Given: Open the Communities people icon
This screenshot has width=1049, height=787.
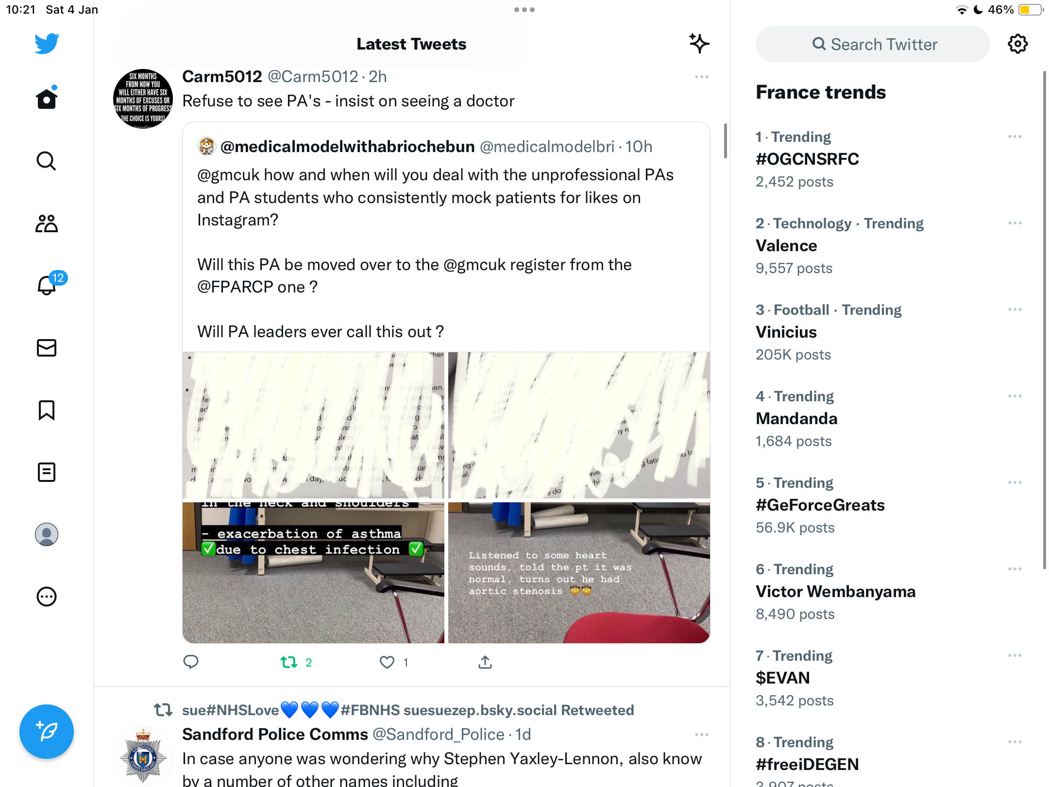Looking at the screenshot, I should pyautogui.click(x=47, y=223).
